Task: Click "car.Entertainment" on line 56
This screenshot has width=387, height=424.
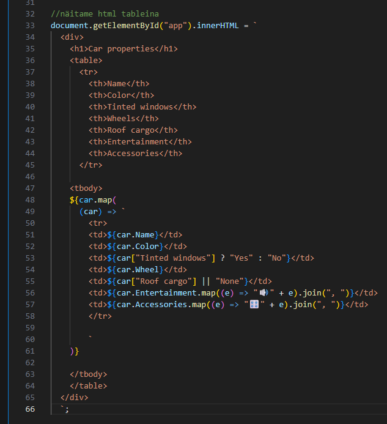Action: [157, 293]
